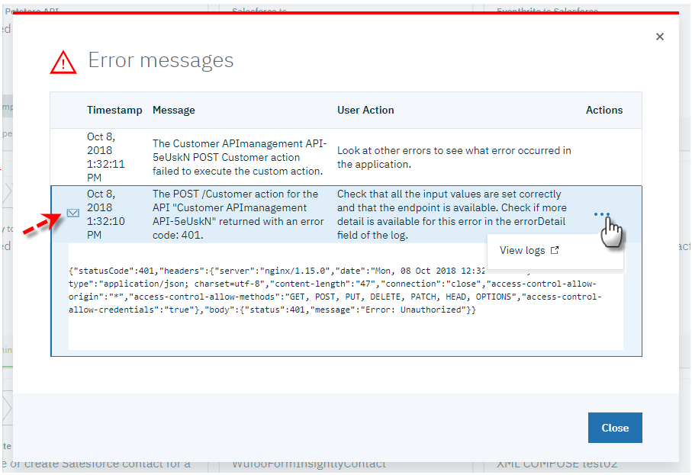Click the Close button
The image size is (692, 475).
click(615, 428)
